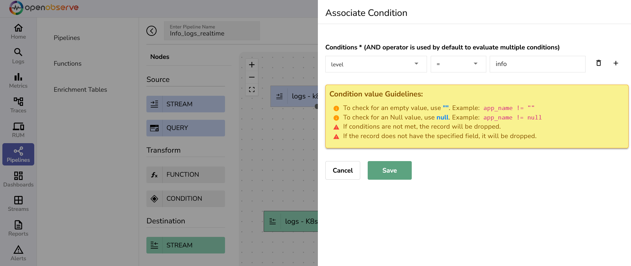This screenshot has height=266, width=631.
Task: Open the RUM monitoring section
Action: (x=18, y=129)
